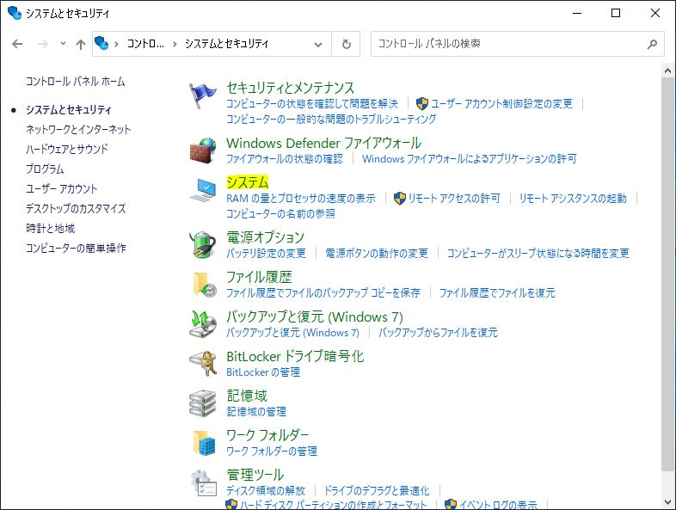Select ハードウェアとサウンド in left sidebar
The height and width of the screenshot is (510, 676).
pyautogui.click(x=67, y=149)
